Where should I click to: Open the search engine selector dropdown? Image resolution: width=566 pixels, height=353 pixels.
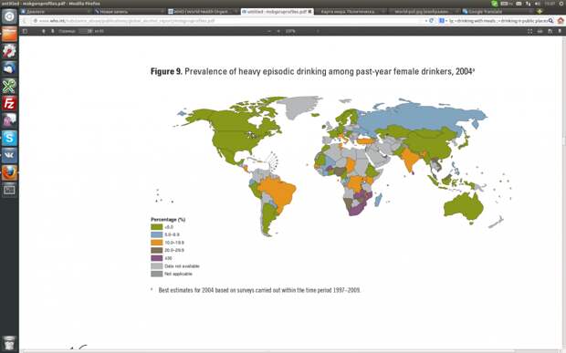[x=443, y=21]
